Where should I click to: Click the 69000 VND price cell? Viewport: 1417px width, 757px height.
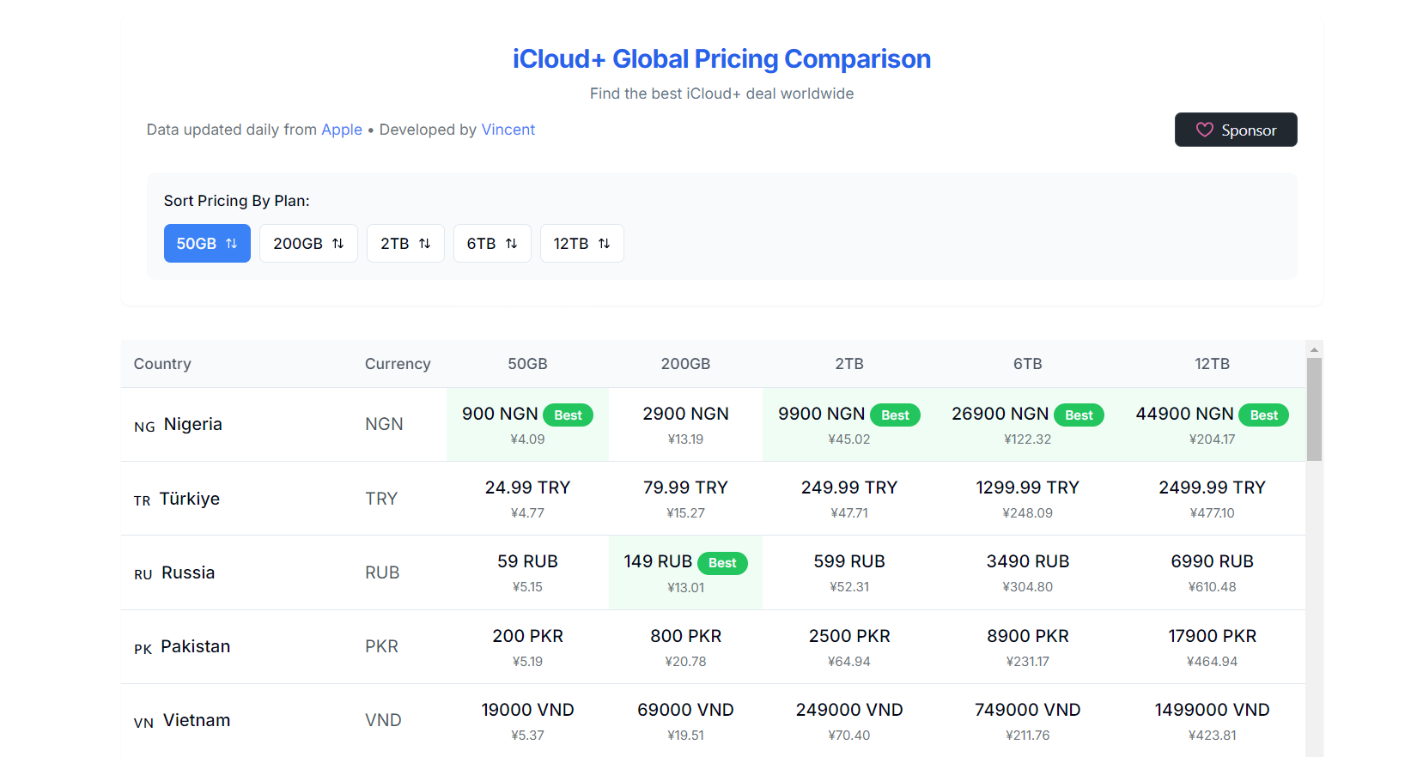[685, 721]
